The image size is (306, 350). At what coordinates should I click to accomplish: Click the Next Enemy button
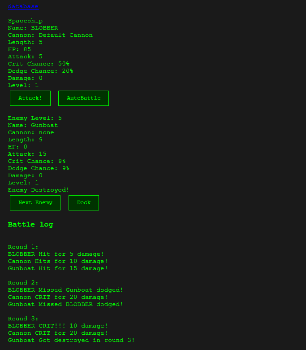pyautogui.click(x=35, y=203)
